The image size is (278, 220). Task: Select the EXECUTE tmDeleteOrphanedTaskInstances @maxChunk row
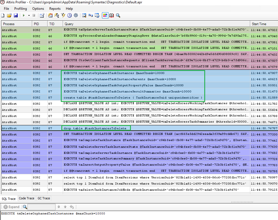140,73
